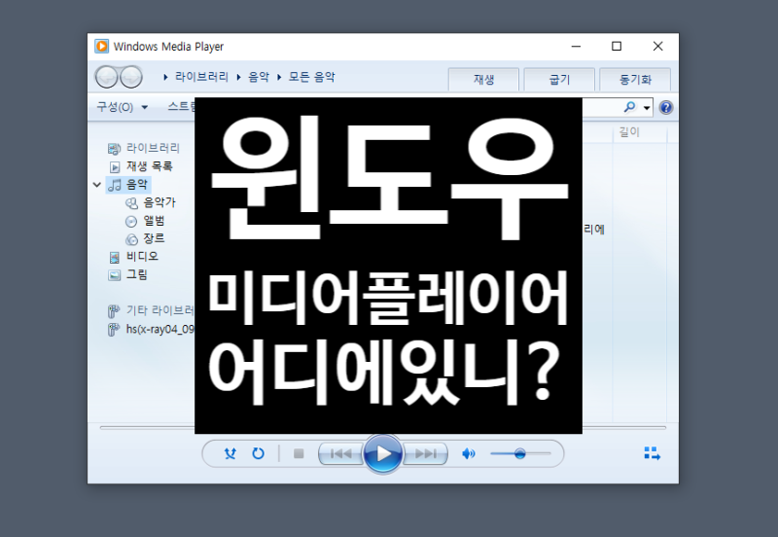Close the Windows Media Player window
The width and height of the screenshot is (778, 537).
click(x=658, y=46)
